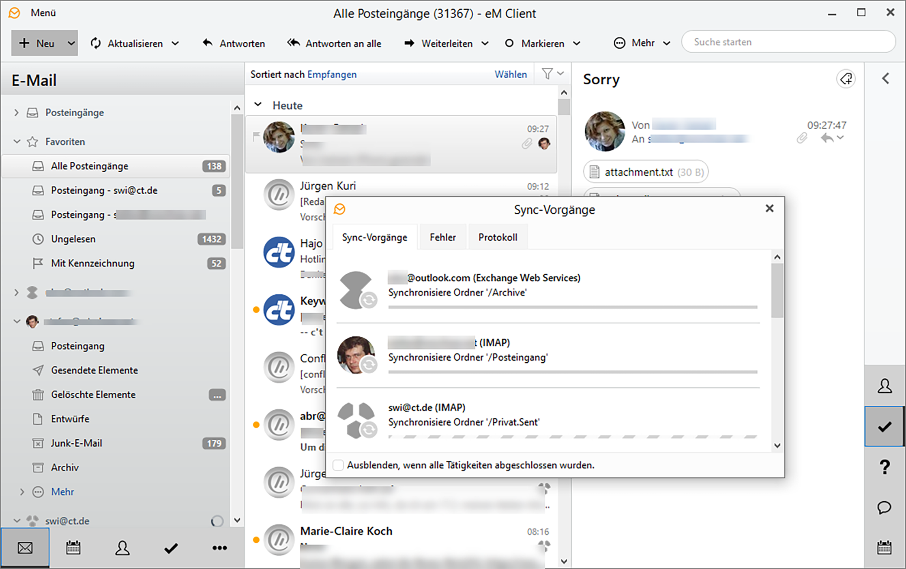This screenshot has height=569, width=906.
Task: Click the add tag icon beside Sorry
Action: [x=846, y=79]
